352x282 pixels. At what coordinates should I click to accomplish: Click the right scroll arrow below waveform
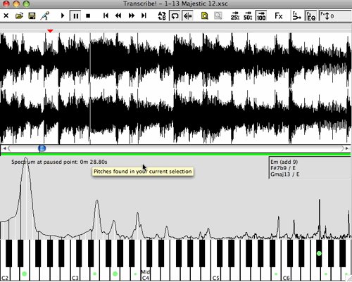coord(347,148)
